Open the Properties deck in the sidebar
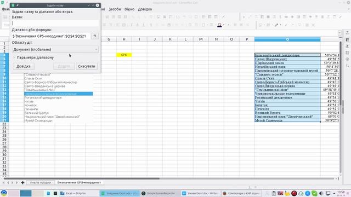 tap(347, 40)
